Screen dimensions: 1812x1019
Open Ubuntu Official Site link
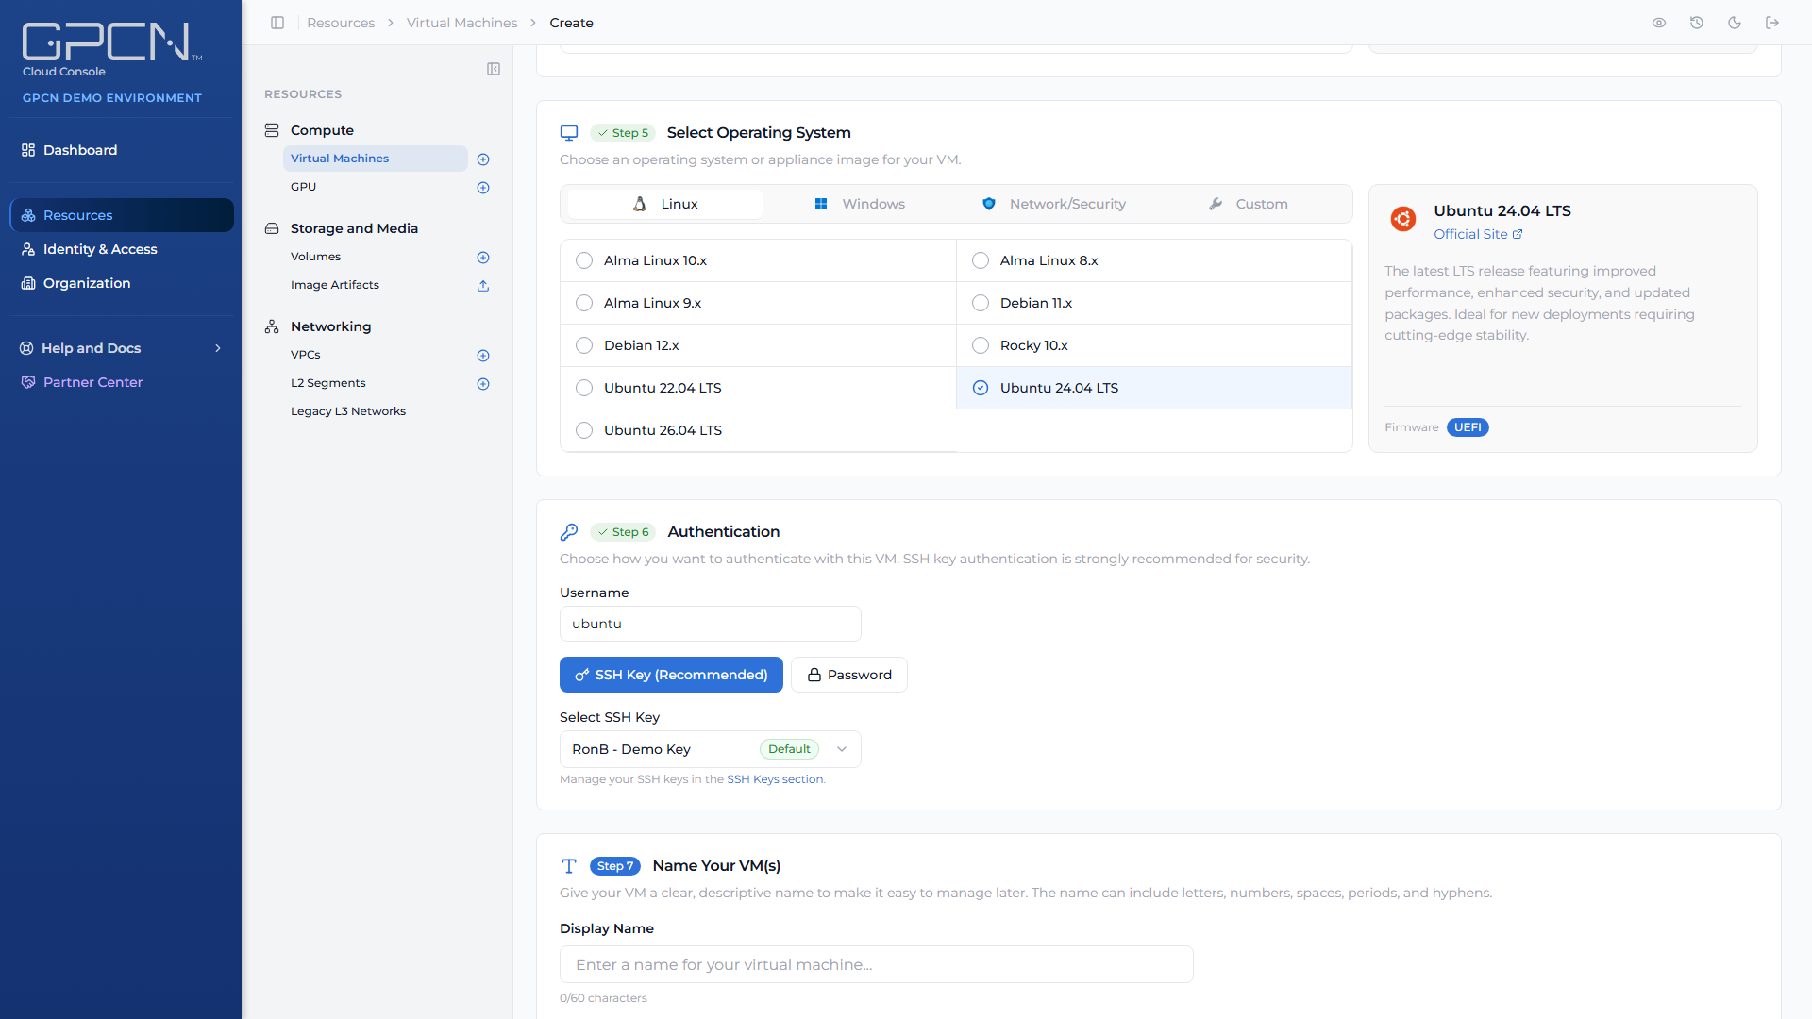(x=1478, y=234)
